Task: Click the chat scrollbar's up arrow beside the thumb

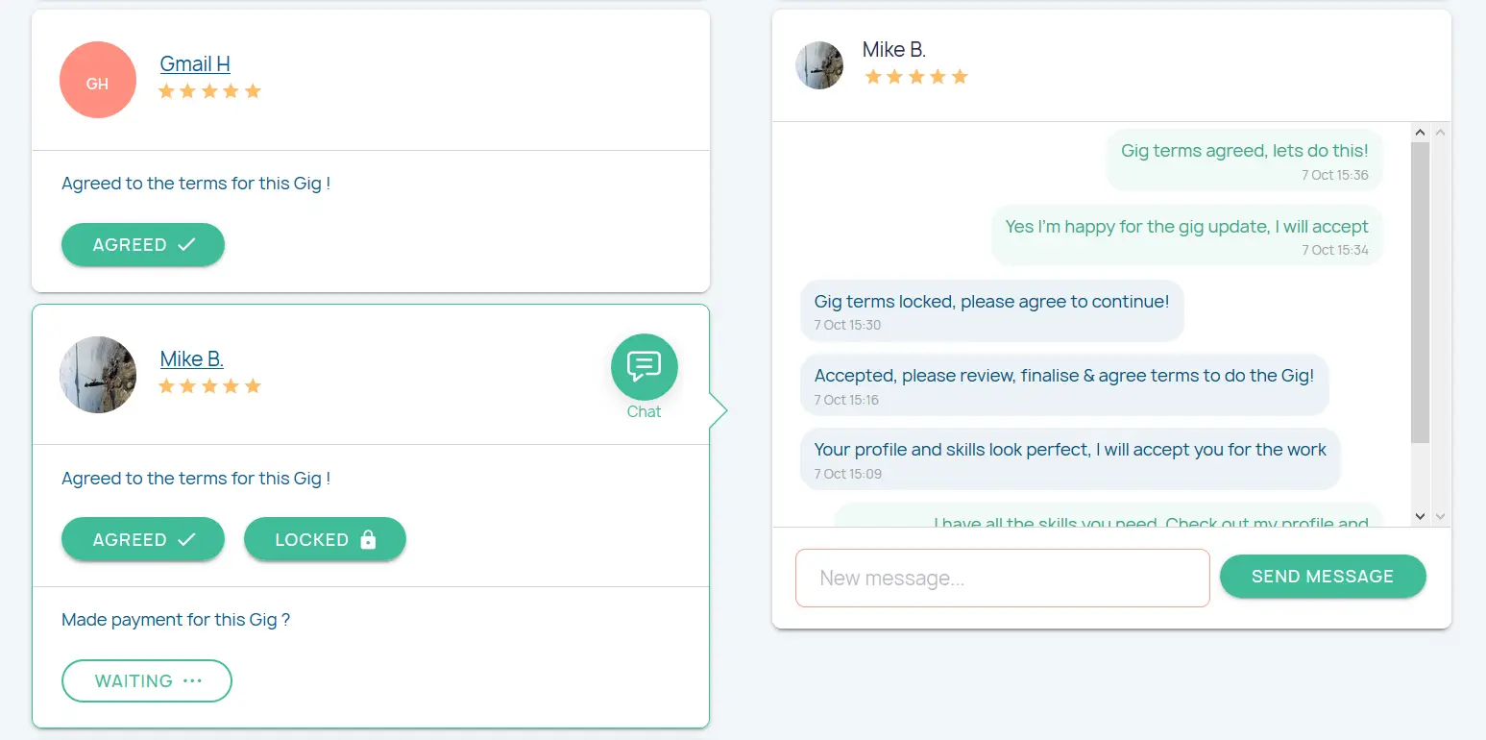Action: pyautogui.click(x=1421, y=132)
